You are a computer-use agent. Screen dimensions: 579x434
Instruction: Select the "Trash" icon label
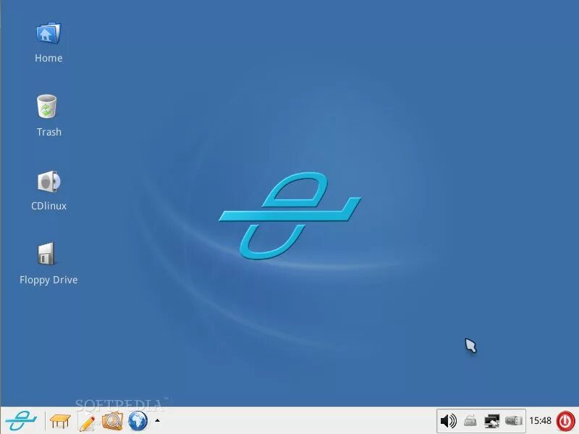coord(49,132)
